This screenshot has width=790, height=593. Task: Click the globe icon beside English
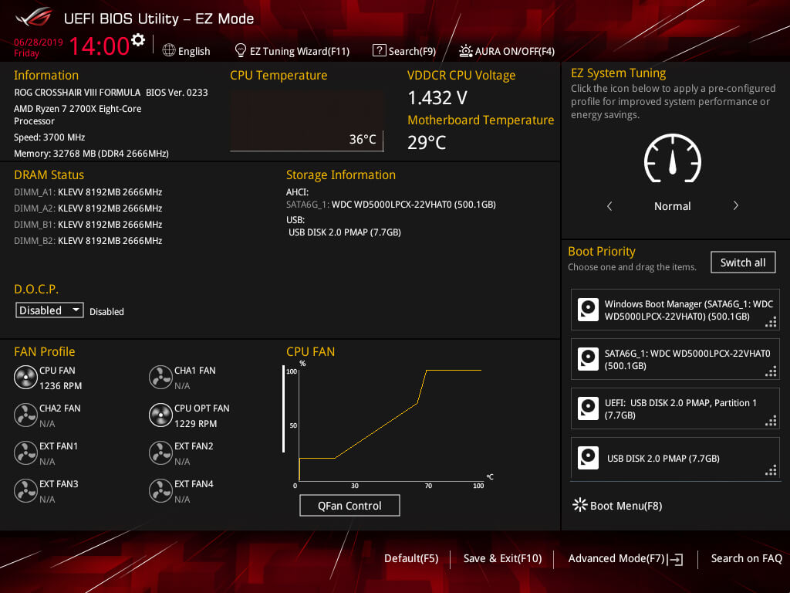pos(169,51)
